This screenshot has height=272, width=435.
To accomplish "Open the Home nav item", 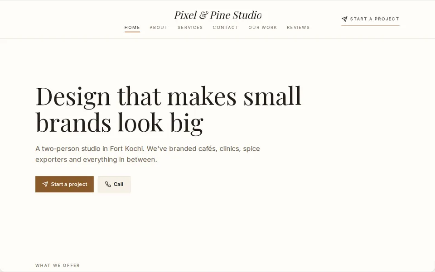I will click(132, 28).
